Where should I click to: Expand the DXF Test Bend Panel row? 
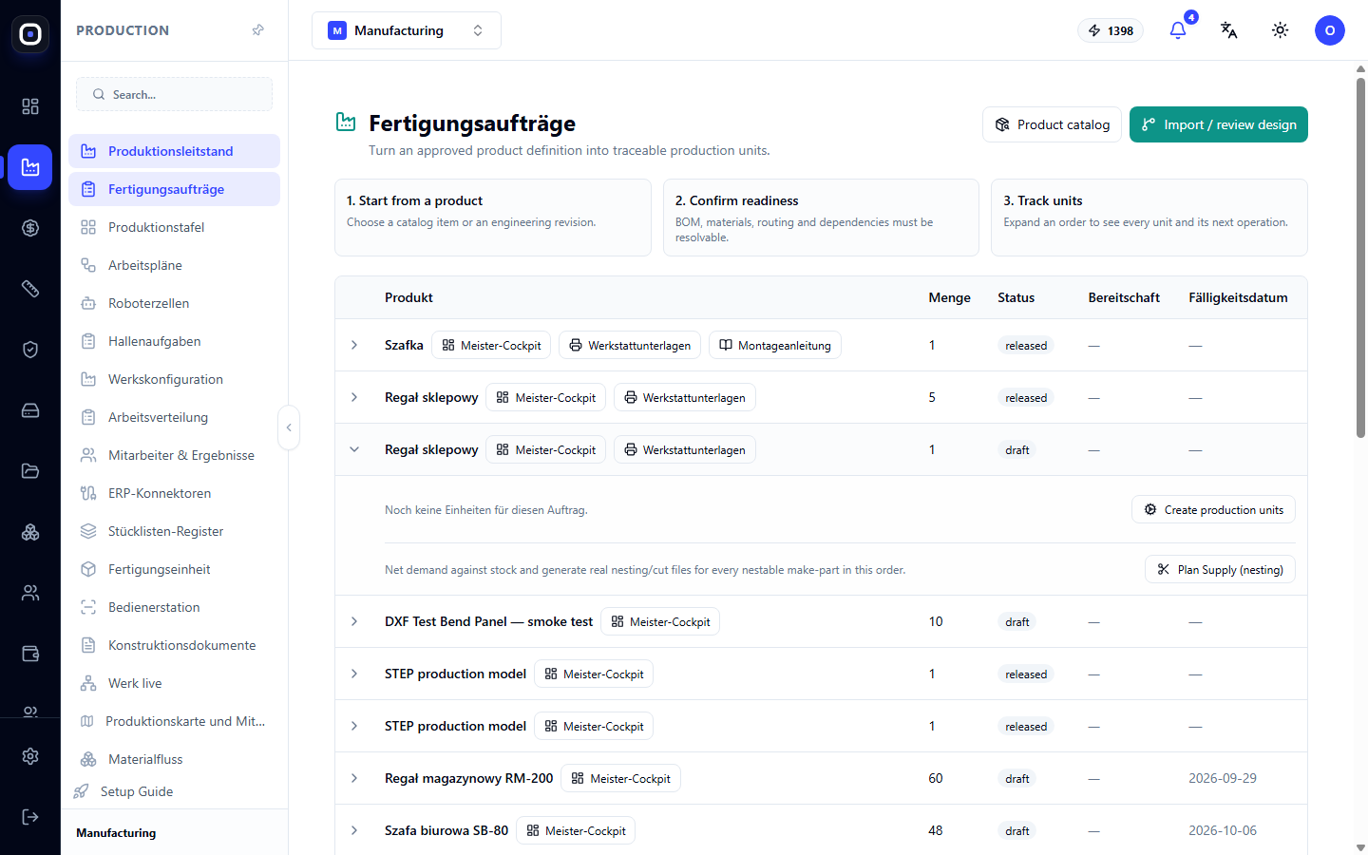(x=354, y=621)
